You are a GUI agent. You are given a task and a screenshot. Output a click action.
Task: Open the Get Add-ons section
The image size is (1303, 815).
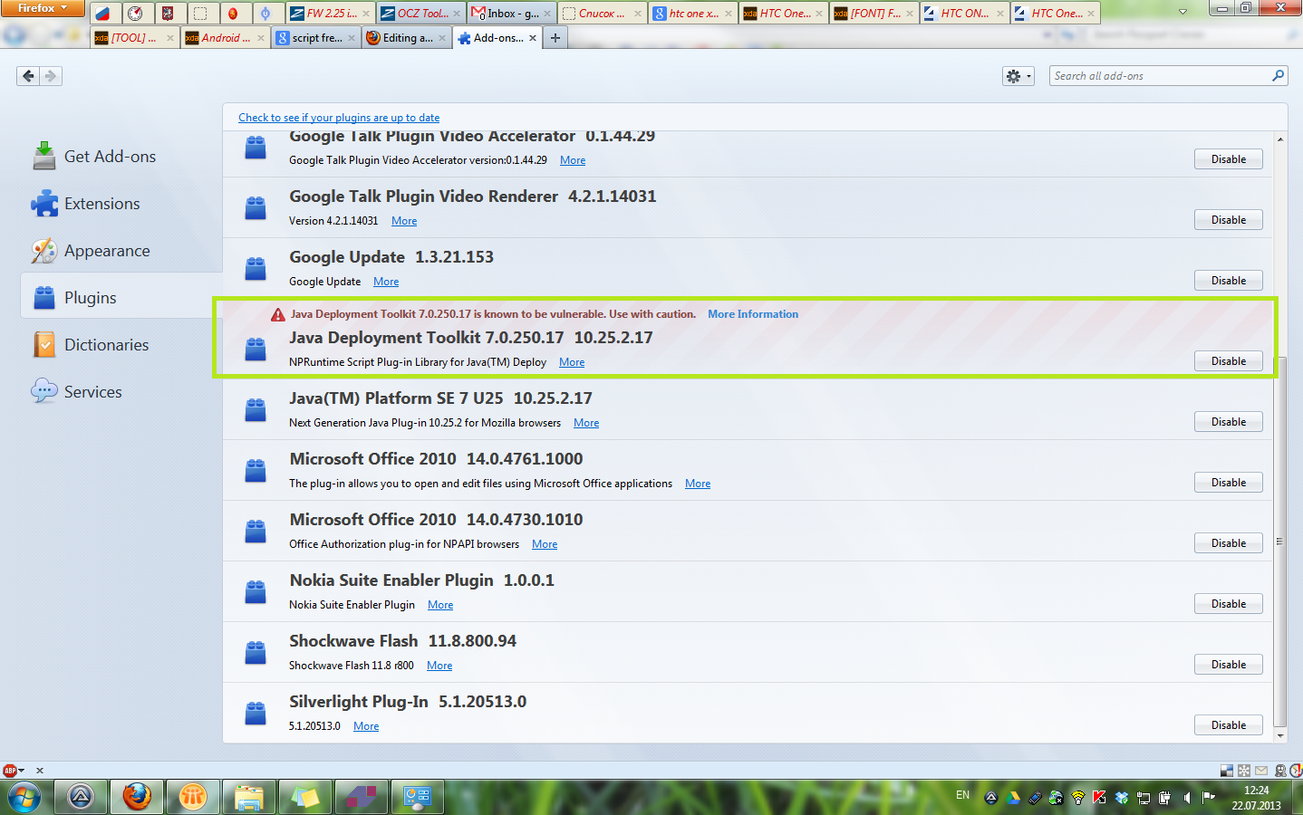coord(121,157)
